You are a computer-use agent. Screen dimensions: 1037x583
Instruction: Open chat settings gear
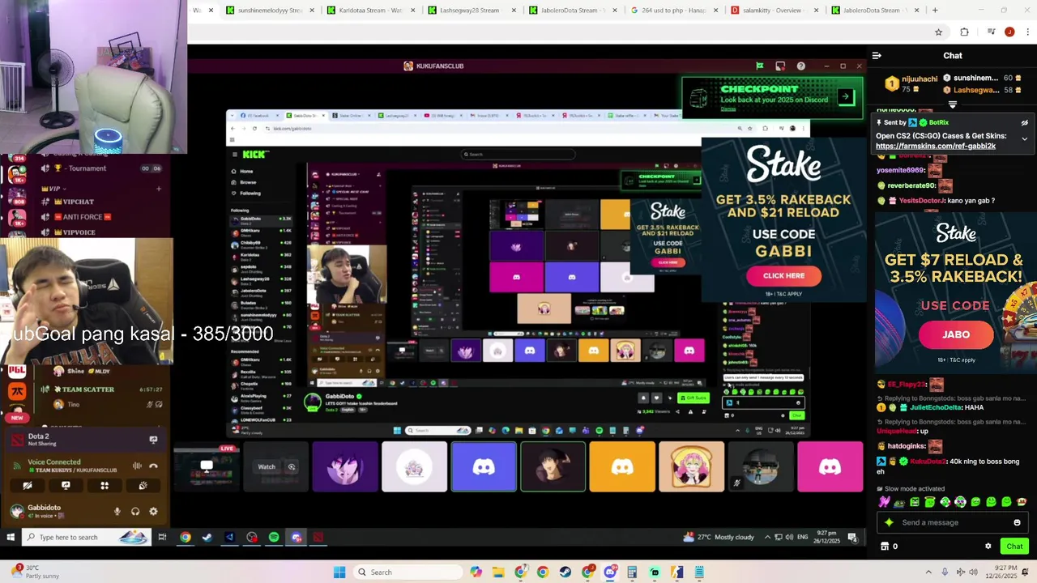[x=988, y=547]
